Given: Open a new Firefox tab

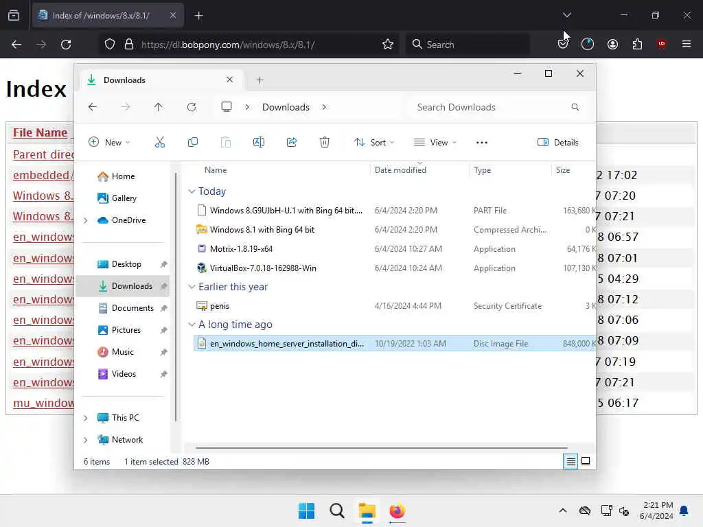Looking at the screenshot, I should pyautogui.click(x=199, y=16).
